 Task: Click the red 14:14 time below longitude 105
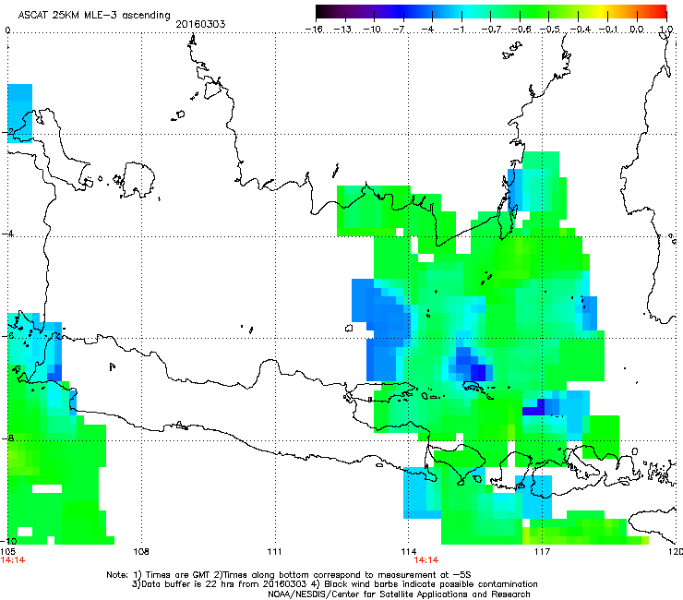13,560
